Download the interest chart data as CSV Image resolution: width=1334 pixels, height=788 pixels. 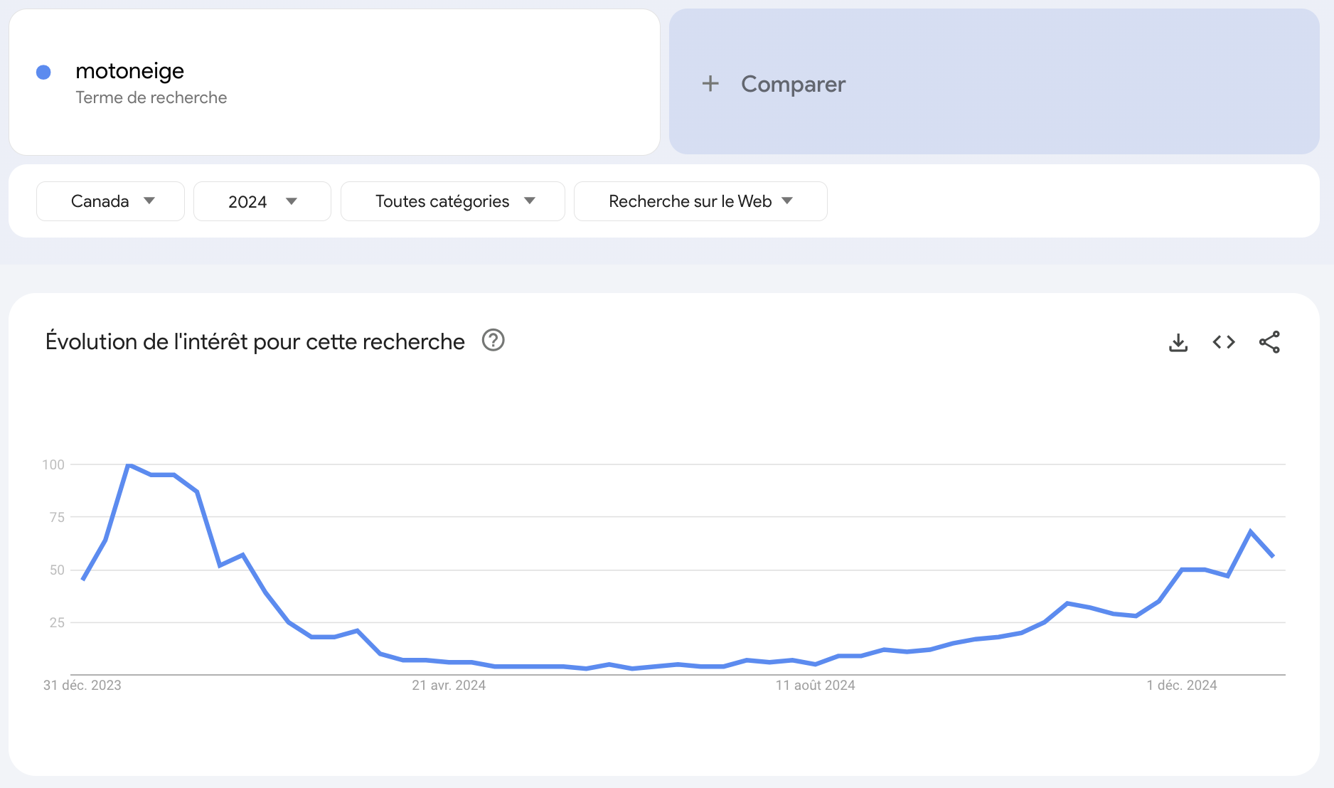click(1178, 342)
